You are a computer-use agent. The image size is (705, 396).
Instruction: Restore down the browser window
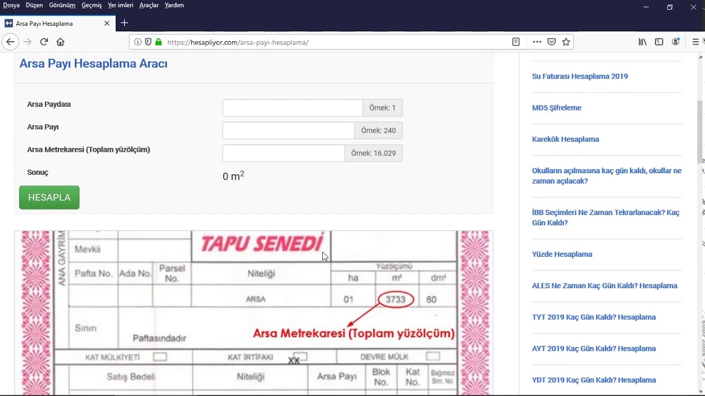670,7
